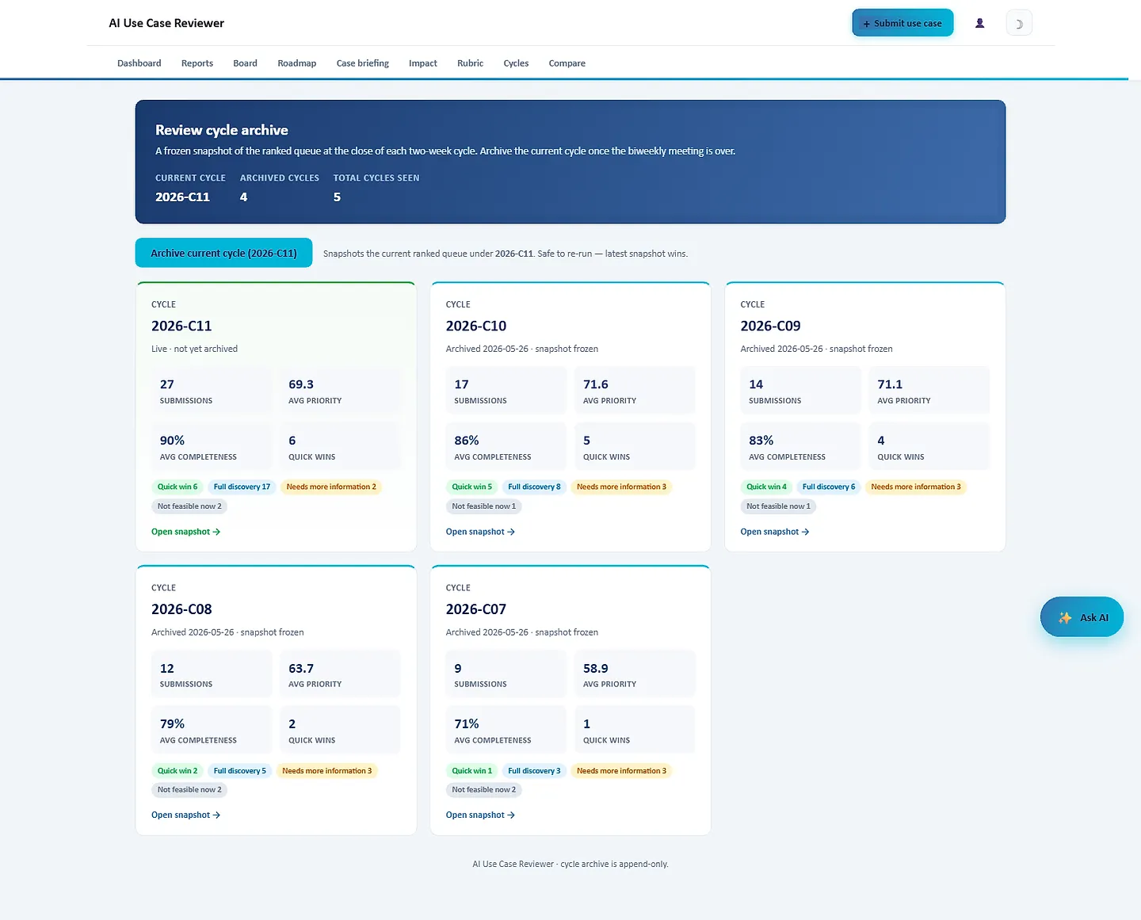Click the 'Full discovery 17' tag
1141x920 pixels.
click(x=242, y=487)
